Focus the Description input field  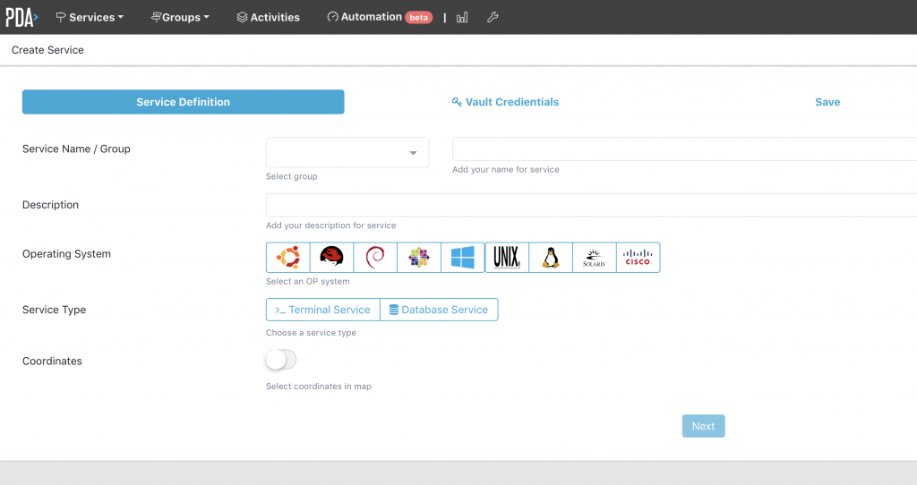591,205
